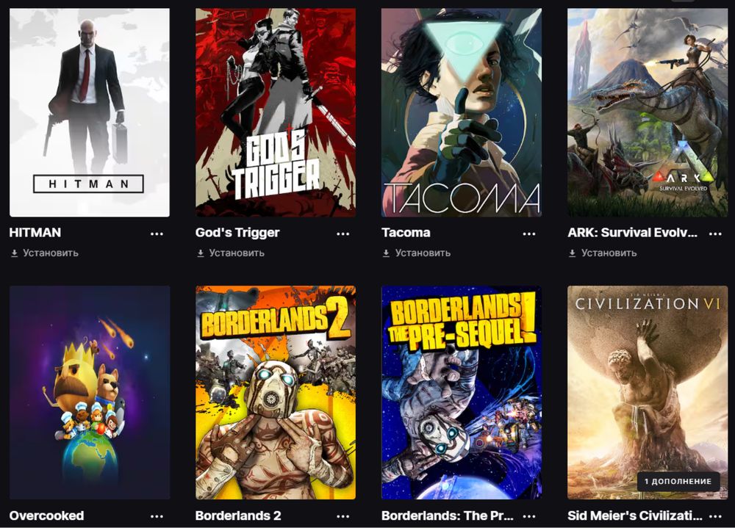Click the 1 ДОПОЛНЕНИЕ badge on Civilization VI

(x=678, y=481)
